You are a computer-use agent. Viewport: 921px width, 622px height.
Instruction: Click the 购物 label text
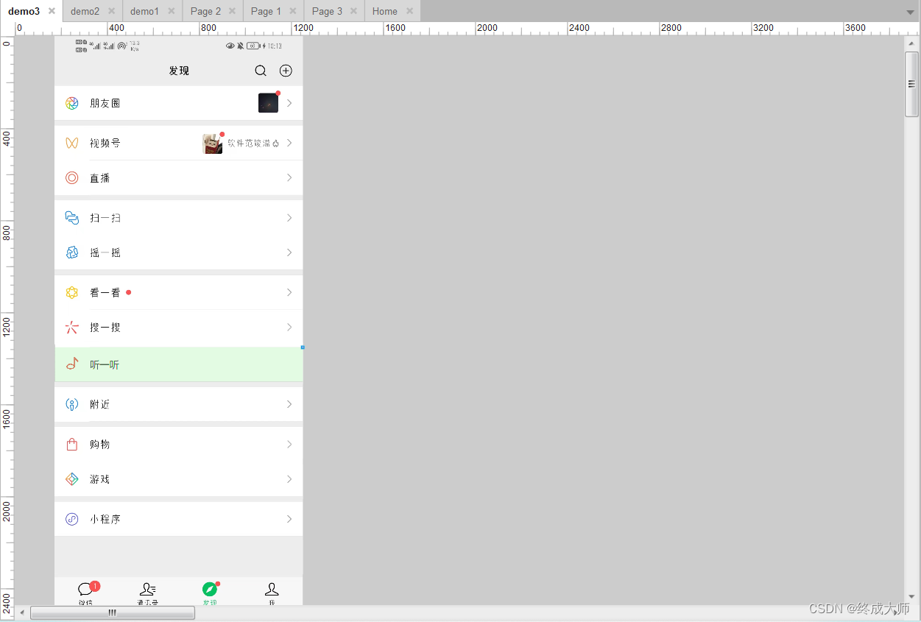click(99, 445)
